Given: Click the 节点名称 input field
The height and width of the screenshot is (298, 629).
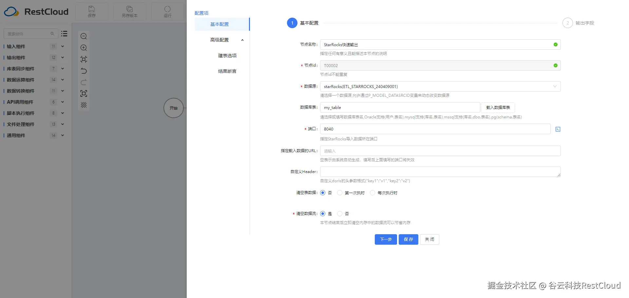Looking at the screenshot, I should point(440,44).
